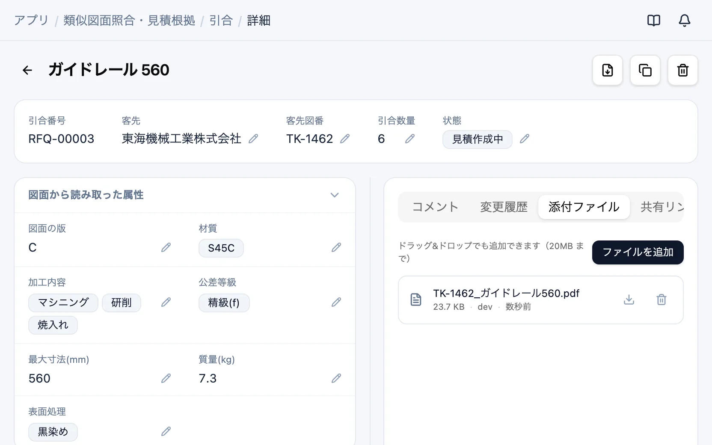Click the TK-1462 drawing number value

[309, 139]
